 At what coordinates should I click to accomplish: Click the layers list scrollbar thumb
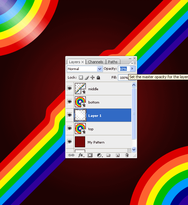134,114
